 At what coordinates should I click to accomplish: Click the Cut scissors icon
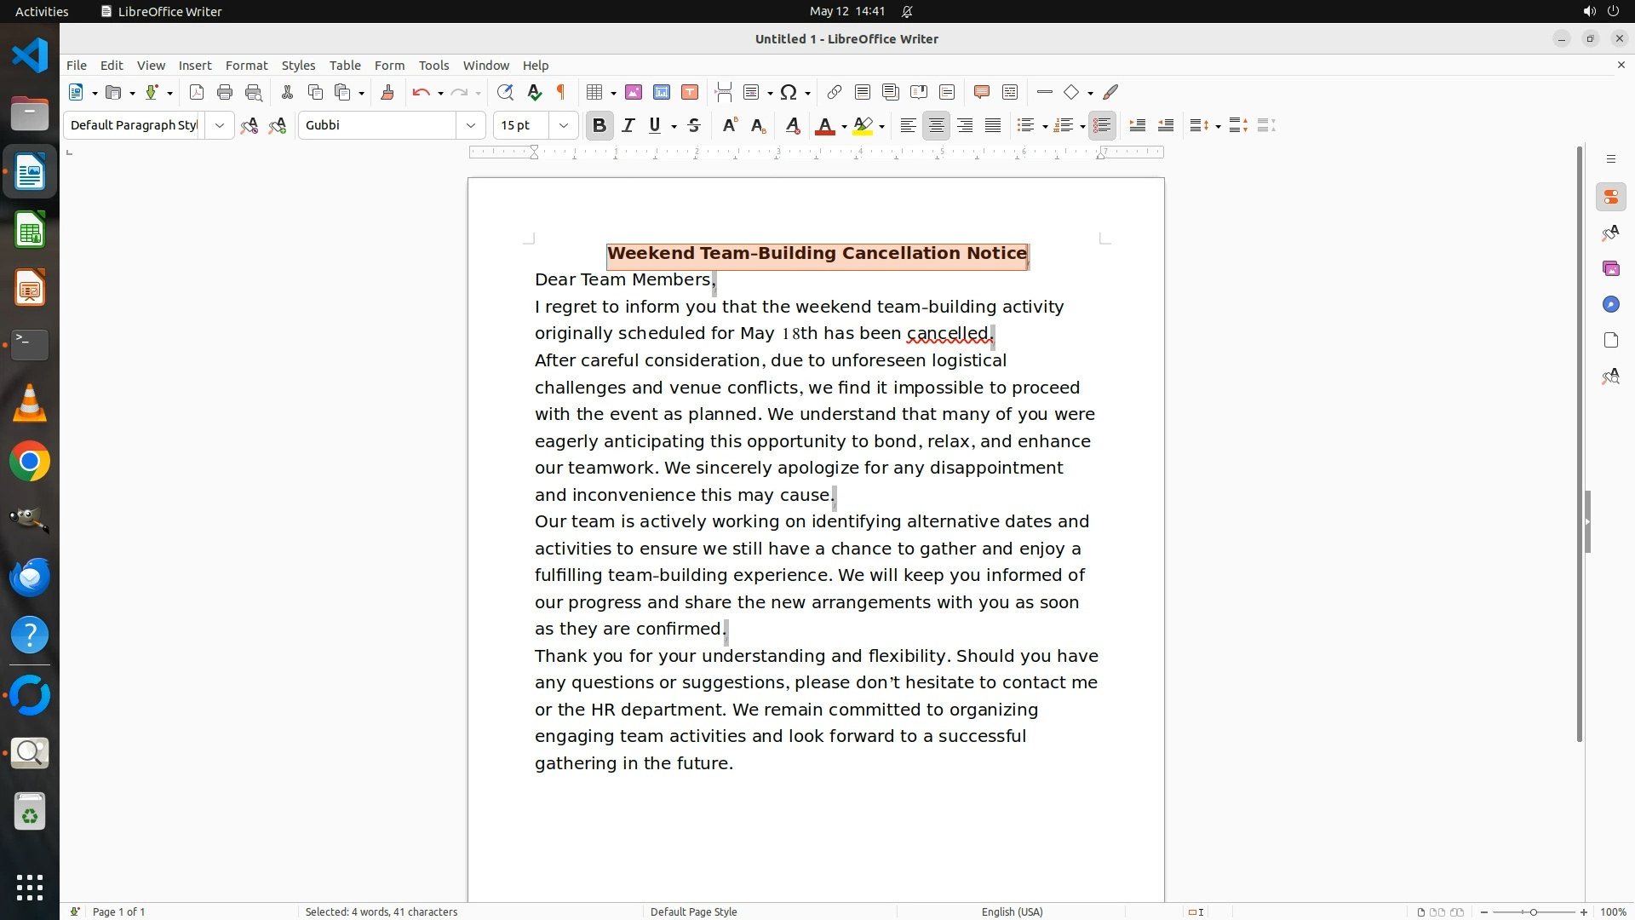[x=287, y=92]
